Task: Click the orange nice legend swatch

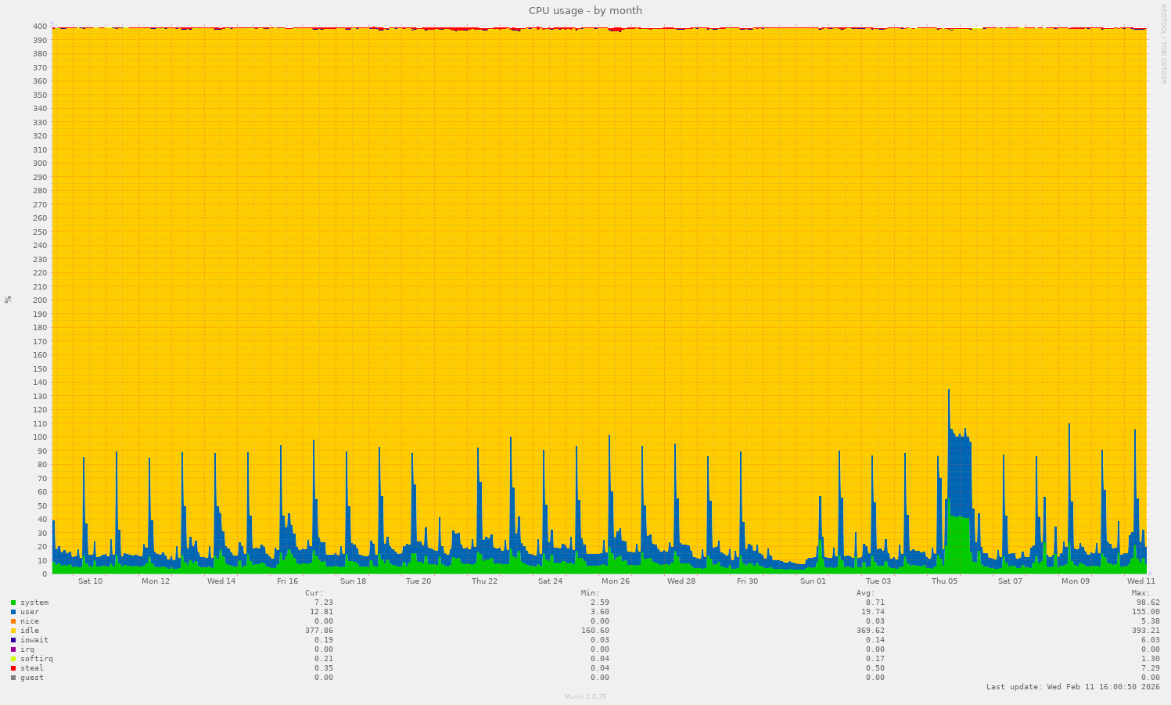Action: 12,621
